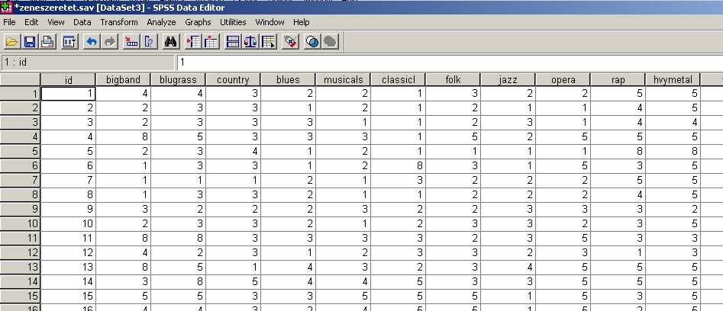Viewport: 723px width, 311px height.
Task: Select the jazz column header
Action: click(508, 79)
